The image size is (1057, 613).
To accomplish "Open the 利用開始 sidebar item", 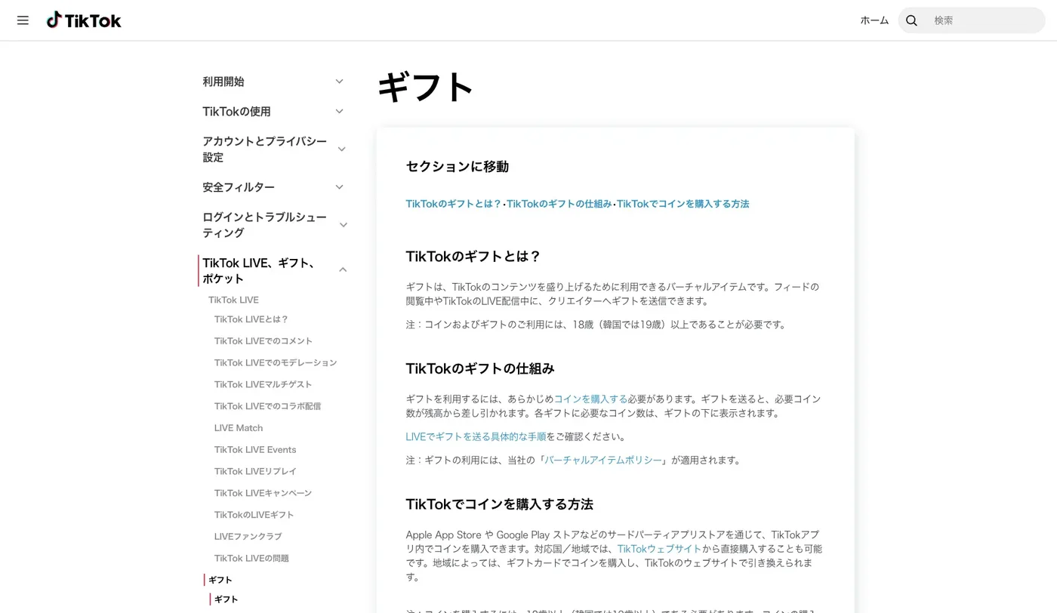I will 223,82.
